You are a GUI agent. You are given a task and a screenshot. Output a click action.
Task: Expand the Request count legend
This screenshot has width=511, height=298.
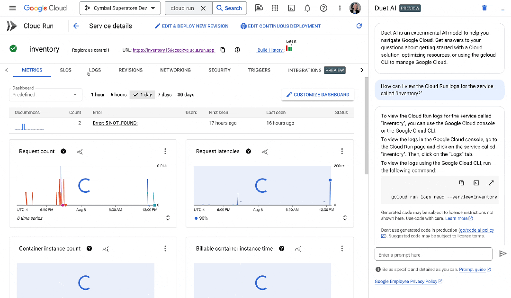(168, 218)
